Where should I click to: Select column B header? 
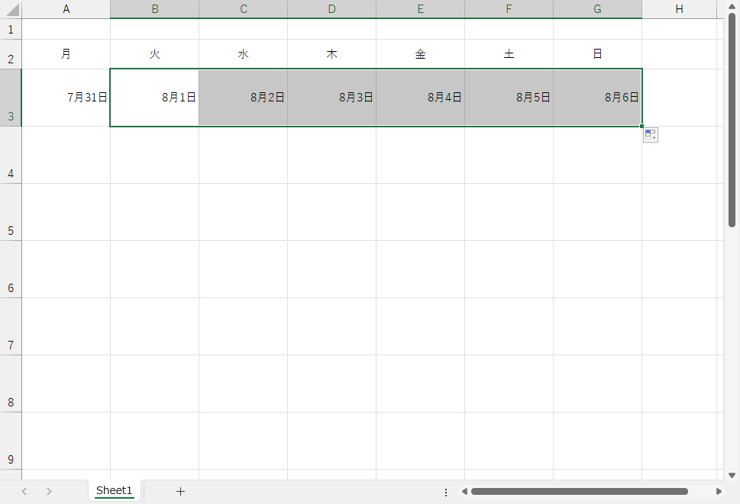(155, 9)
